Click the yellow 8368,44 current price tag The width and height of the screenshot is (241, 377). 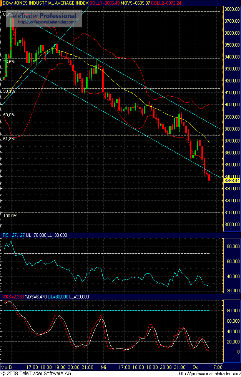point(232,180)
